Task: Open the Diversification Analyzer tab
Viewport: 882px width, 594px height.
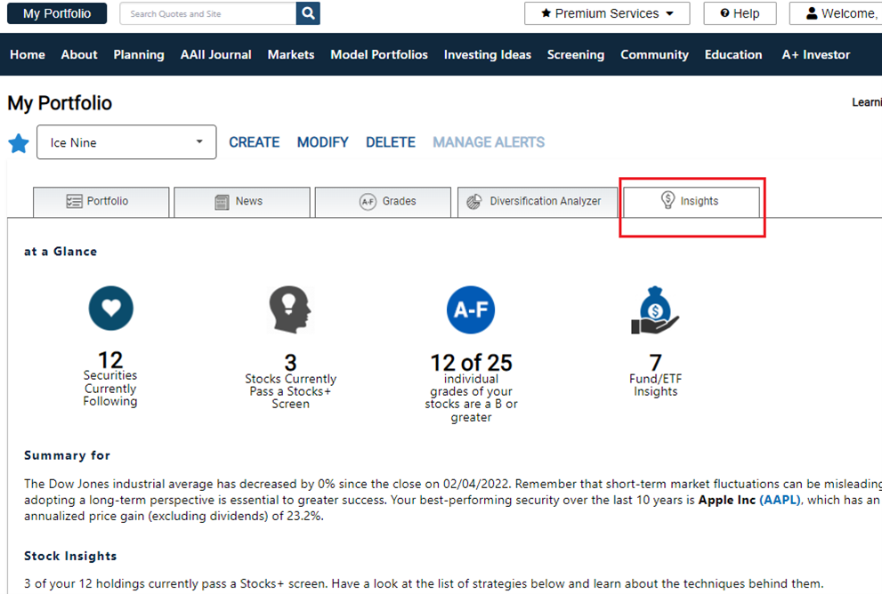Action: (x=538, y=202)
